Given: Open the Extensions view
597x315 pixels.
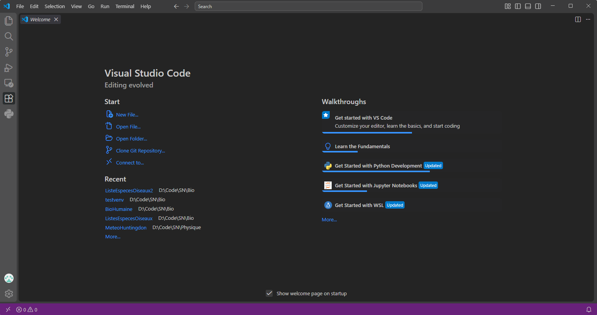Looking at the screenshot, I should pyautogui.click(x=9, y=98).
